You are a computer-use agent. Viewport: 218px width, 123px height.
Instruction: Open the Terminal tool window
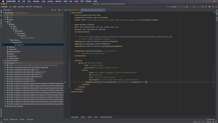[x=14, y=120]
